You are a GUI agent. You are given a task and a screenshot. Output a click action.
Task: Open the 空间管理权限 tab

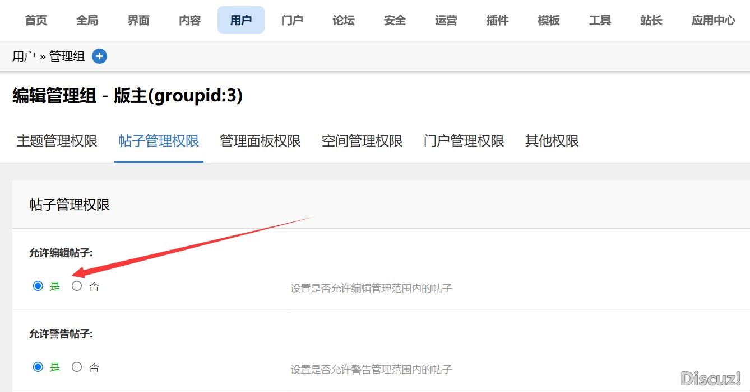[362, 141]
